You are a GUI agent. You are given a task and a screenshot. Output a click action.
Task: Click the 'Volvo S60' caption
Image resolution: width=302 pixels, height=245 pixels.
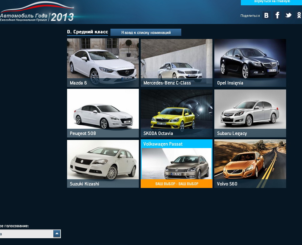227,184
